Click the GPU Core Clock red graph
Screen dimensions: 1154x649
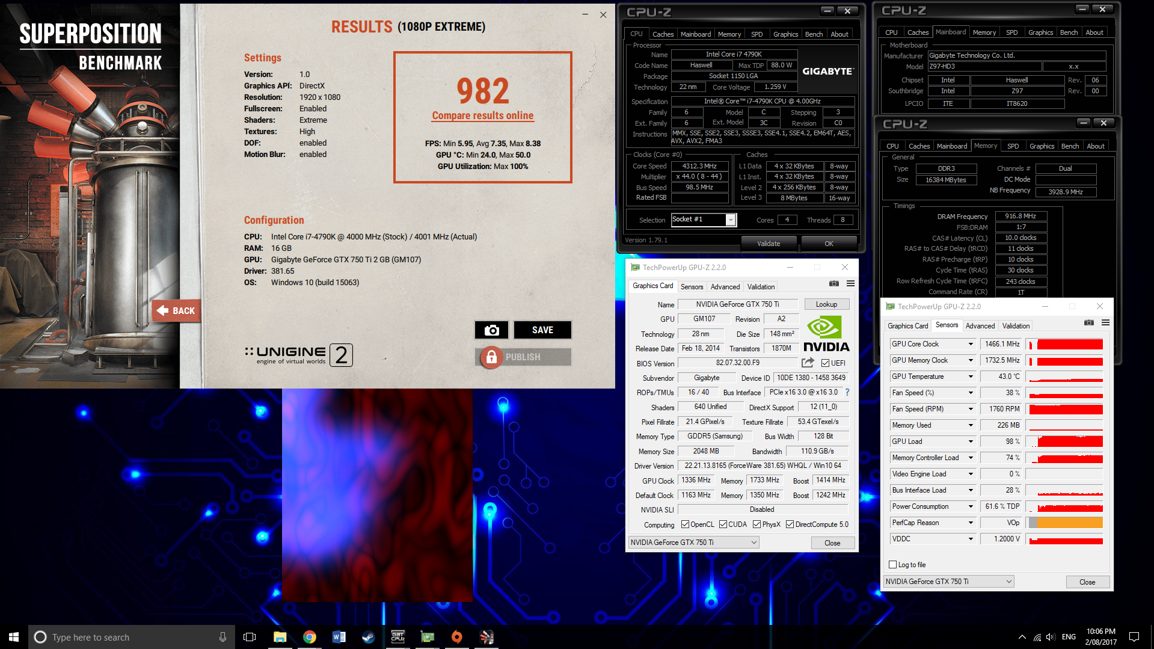[1064, 344]
